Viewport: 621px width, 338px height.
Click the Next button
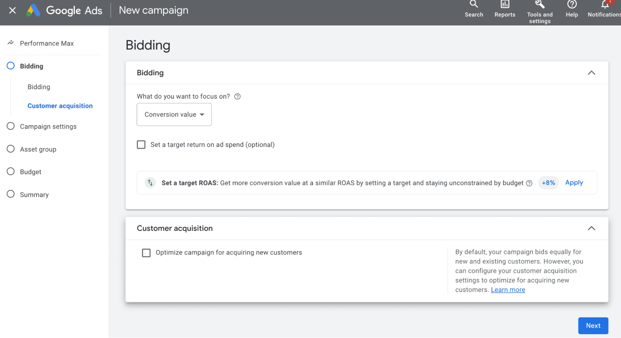593,326
